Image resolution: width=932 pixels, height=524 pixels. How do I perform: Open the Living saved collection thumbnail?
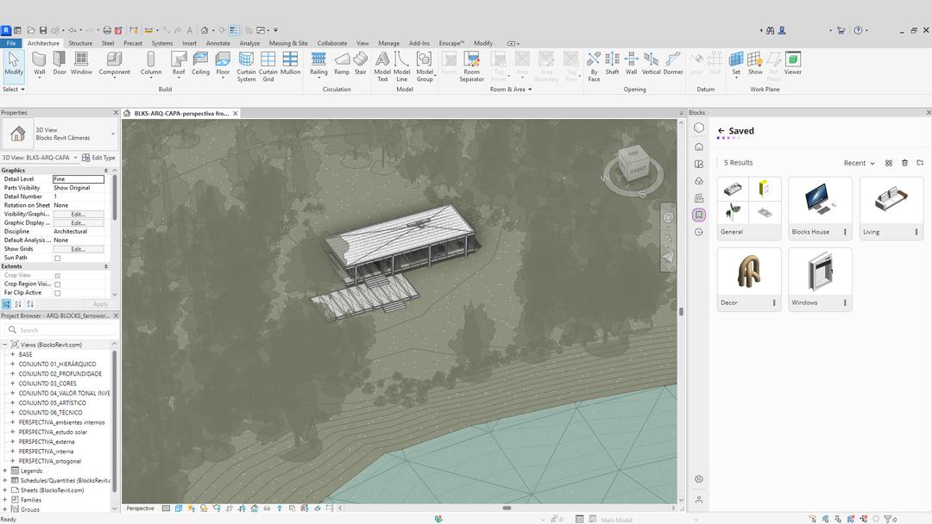coord(891,203)
